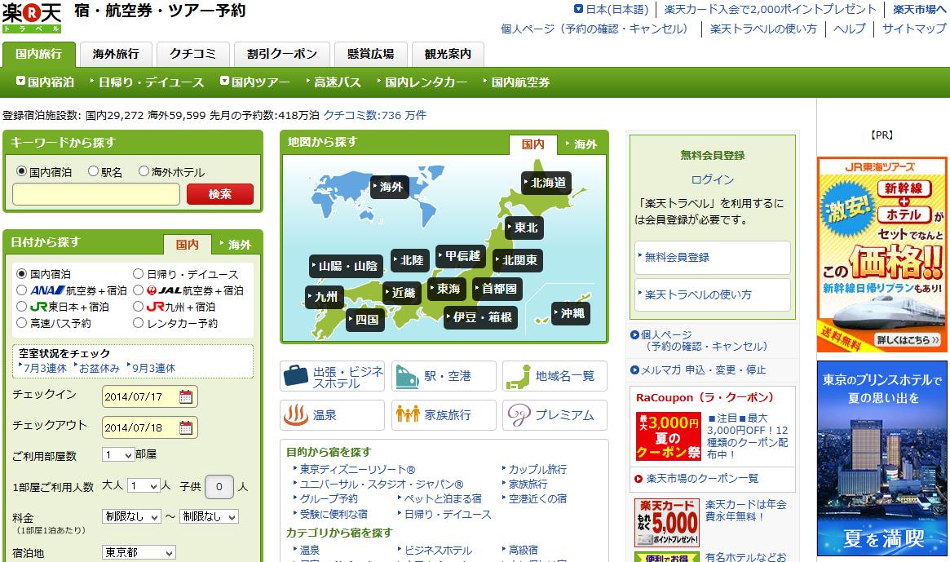950x562 pixels.
Task: Click the map icon for 地域名一覧
Action: [518, 377]
